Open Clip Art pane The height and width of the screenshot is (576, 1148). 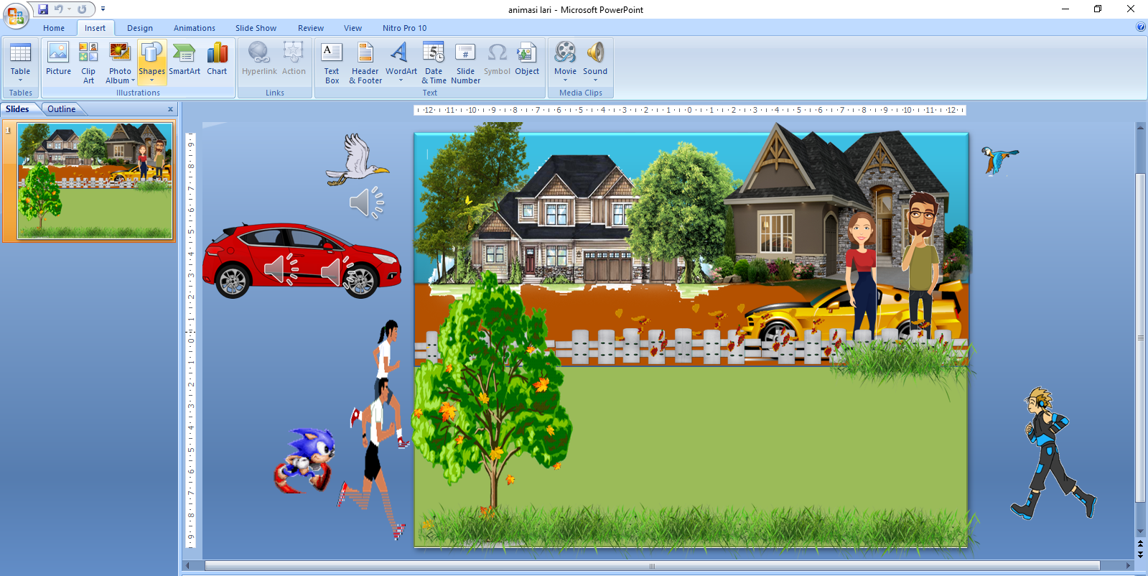[x=88, y=62]
